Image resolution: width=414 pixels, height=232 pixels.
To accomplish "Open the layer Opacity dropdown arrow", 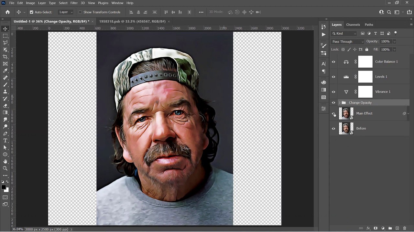I will (x=394, y=42).
